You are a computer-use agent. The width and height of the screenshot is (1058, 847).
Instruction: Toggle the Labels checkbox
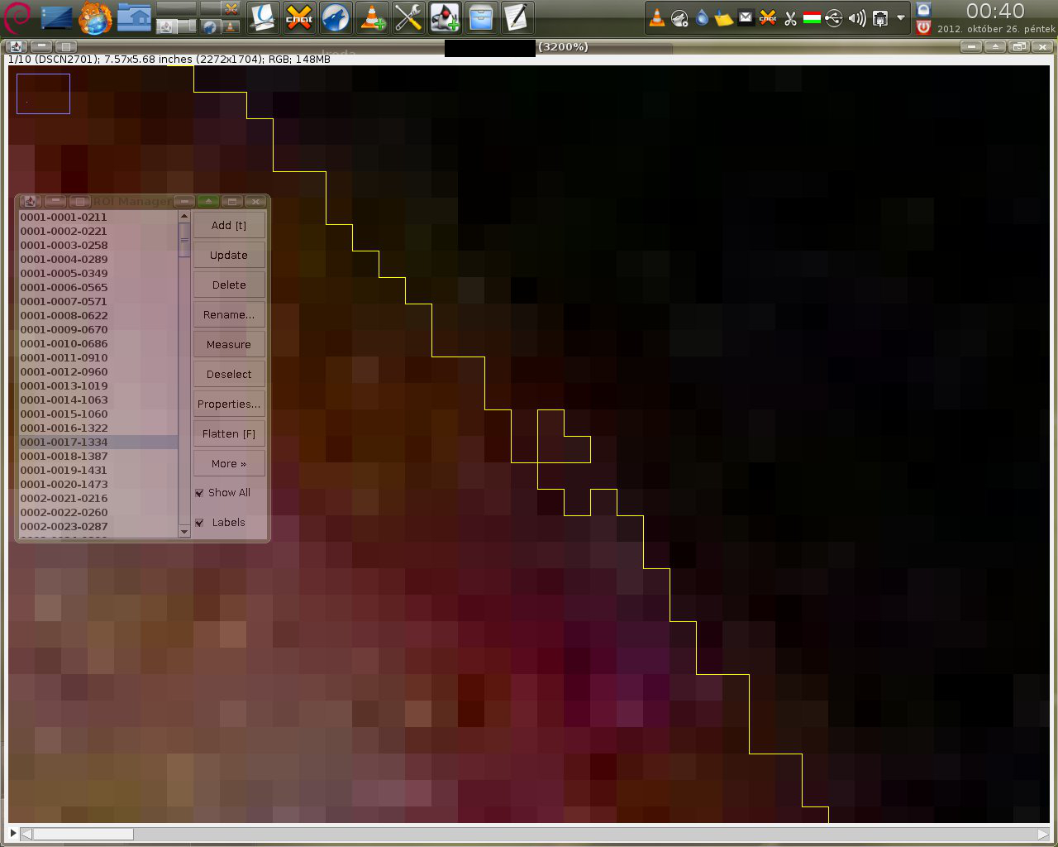click(199, 523)
